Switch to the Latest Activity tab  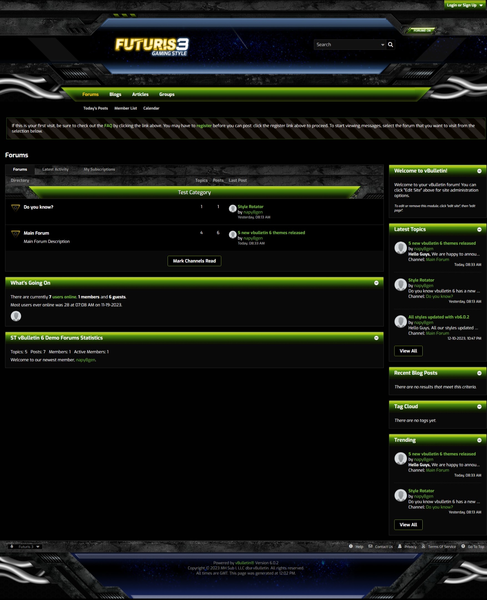[x=55, y=169]
